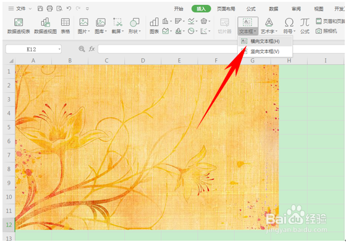
Task: Click the Save icon in quick access toolbar
Action: click(x=40, y=9)
